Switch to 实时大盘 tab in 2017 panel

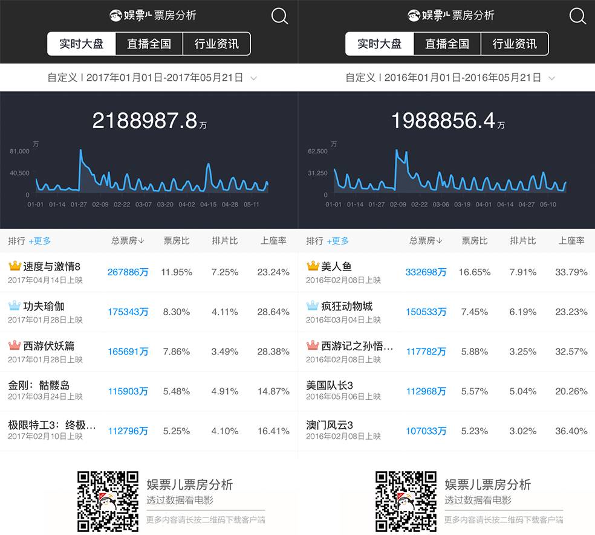click(x=81, y=43)
